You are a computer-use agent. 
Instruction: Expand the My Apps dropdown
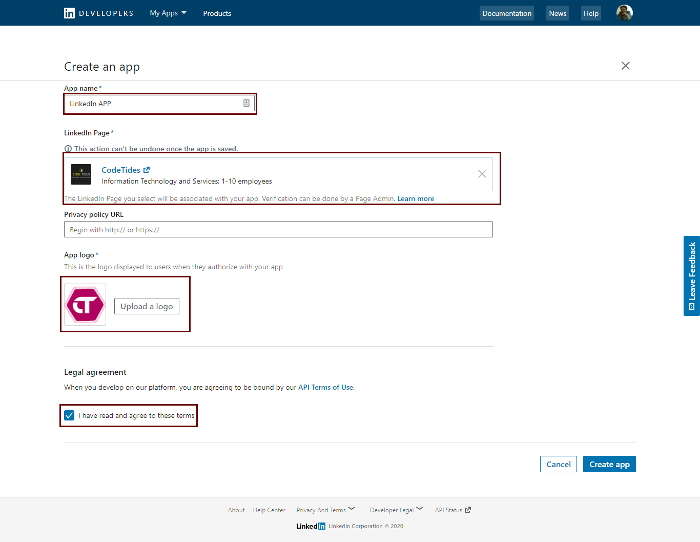[x=168, y=13]
